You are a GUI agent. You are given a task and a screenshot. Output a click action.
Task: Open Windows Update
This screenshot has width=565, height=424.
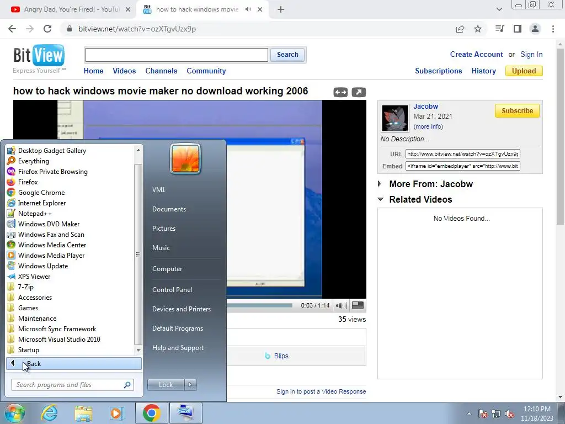click(43, 266)
